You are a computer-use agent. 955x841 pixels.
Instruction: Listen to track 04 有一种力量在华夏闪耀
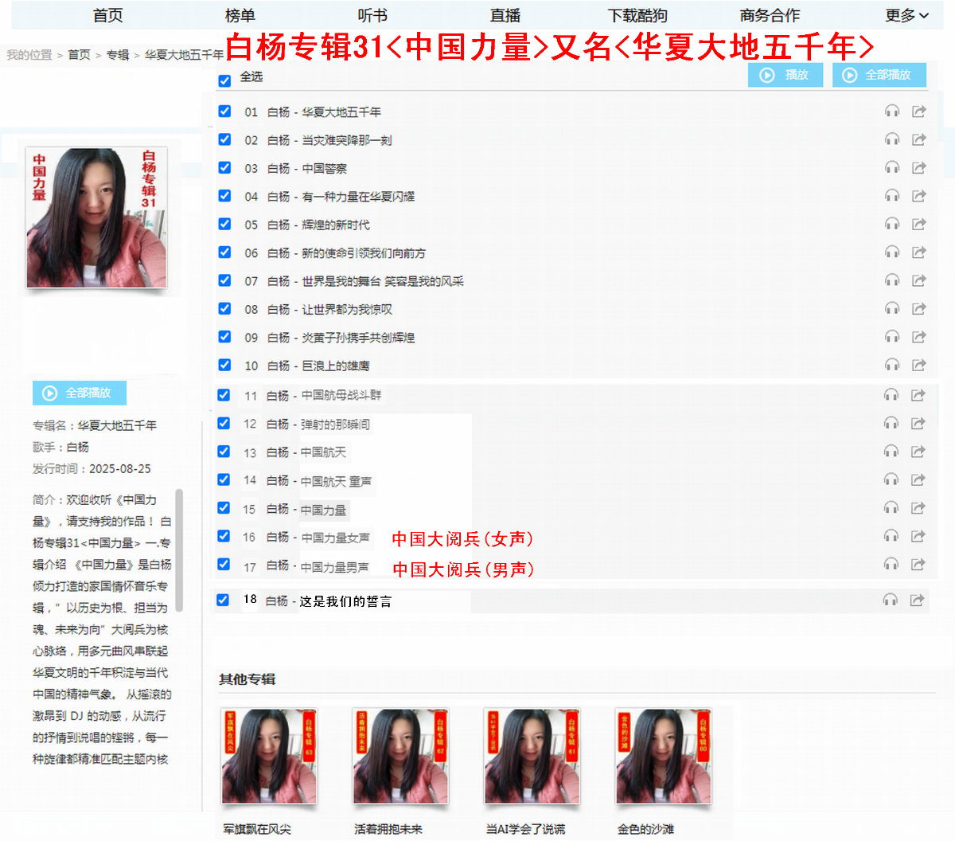tap(892, 196)
